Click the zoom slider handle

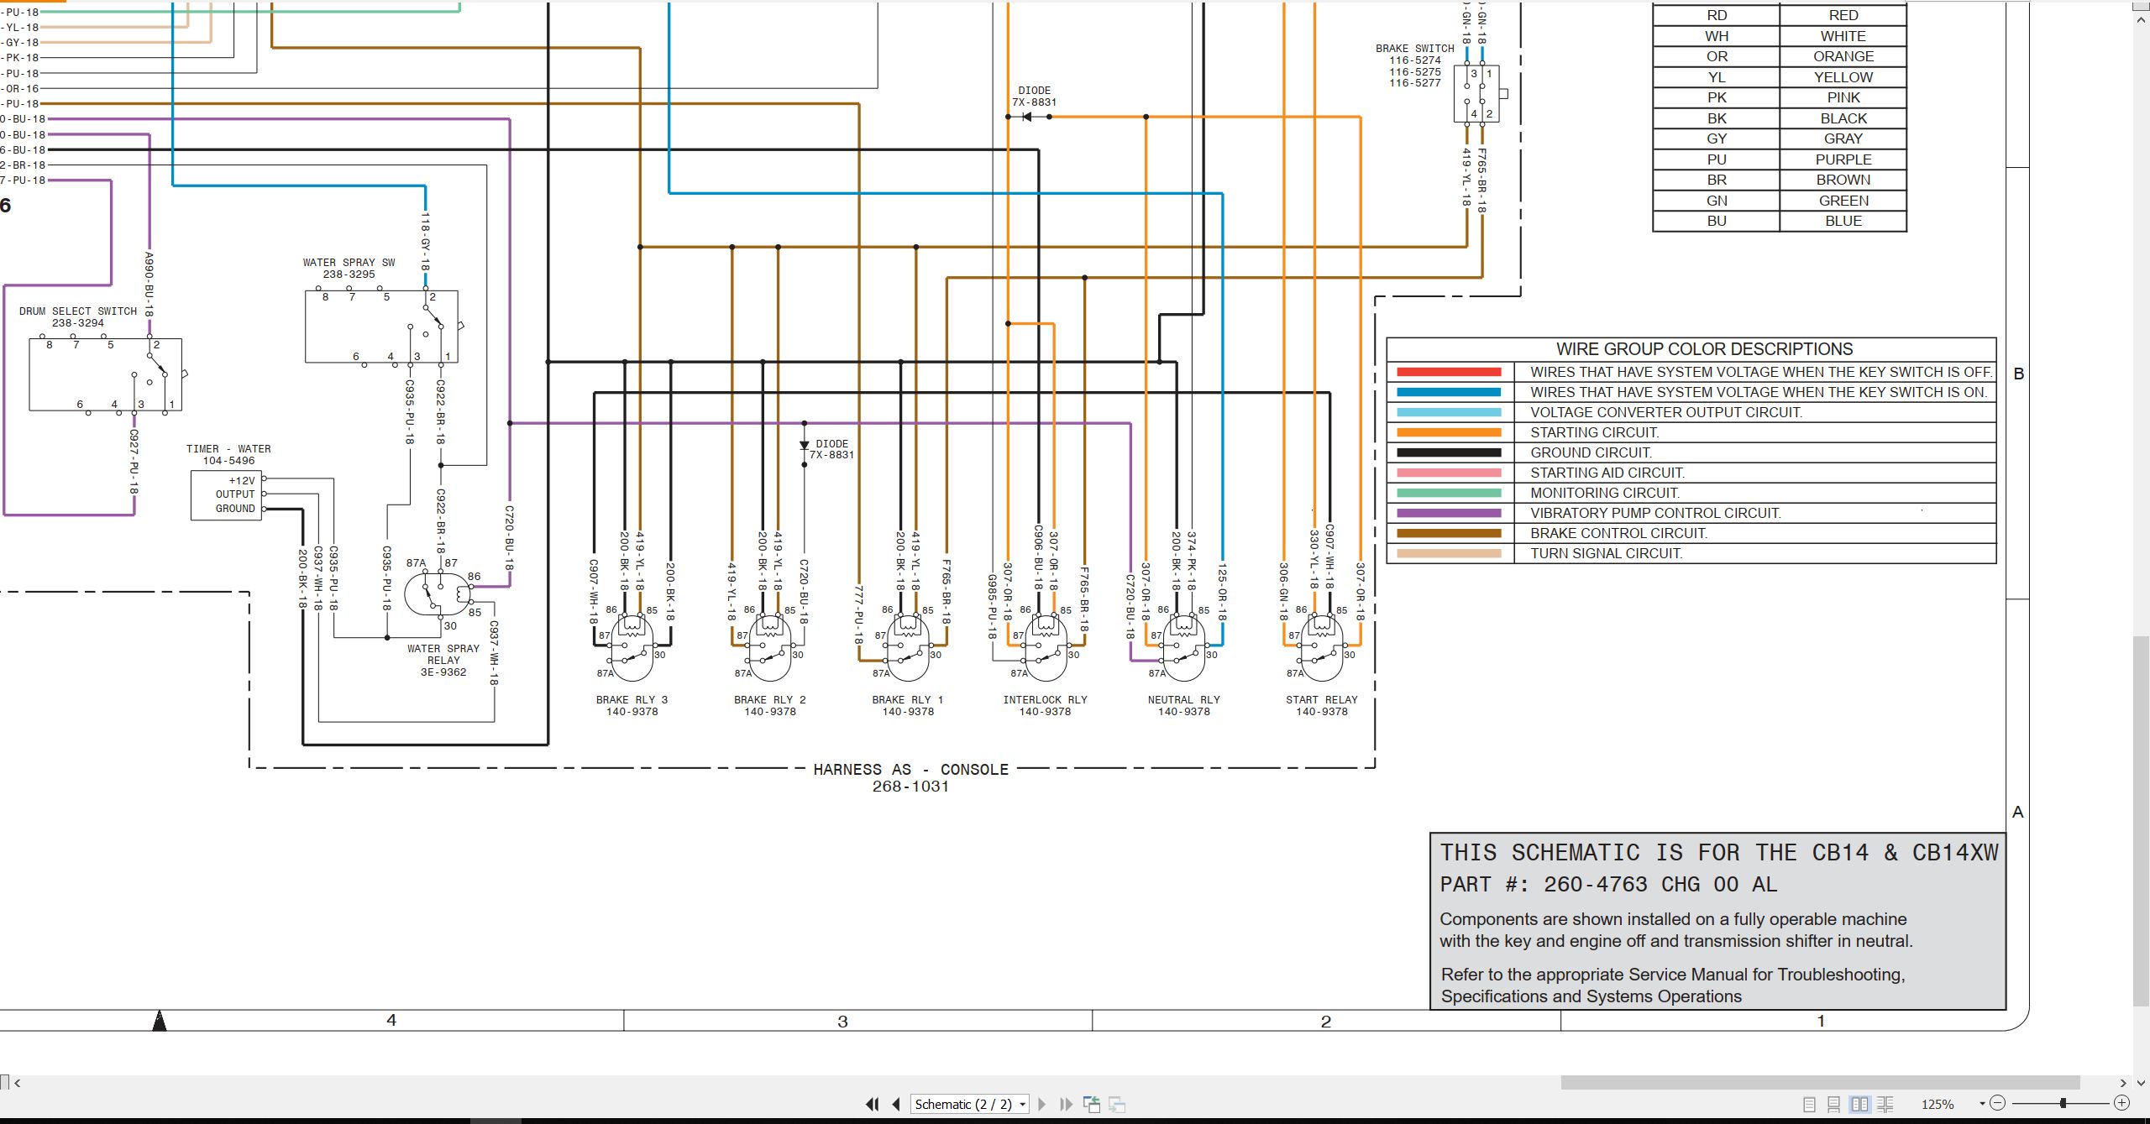2063,1103
